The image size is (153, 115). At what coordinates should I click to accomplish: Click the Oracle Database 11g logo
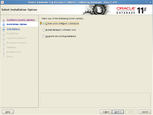[131, 10]
